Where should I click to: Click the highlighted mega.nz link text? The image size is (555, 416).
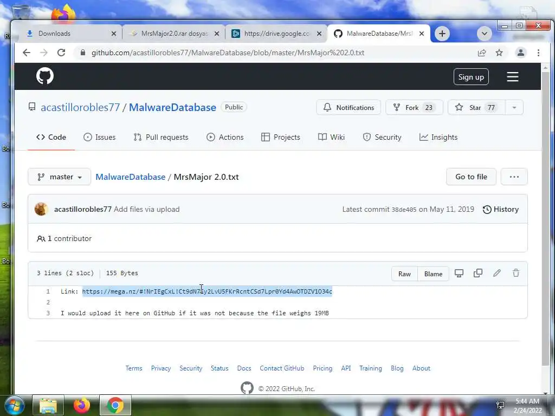[x=207, y=291]
